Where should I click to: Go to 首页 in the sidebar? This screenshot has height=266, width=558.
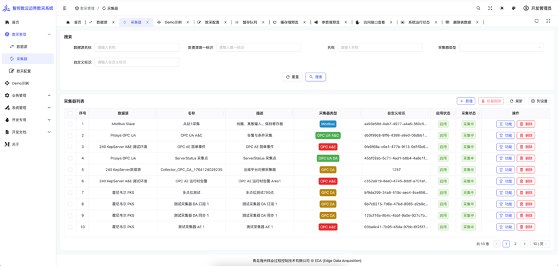click(x=28, y=22)
